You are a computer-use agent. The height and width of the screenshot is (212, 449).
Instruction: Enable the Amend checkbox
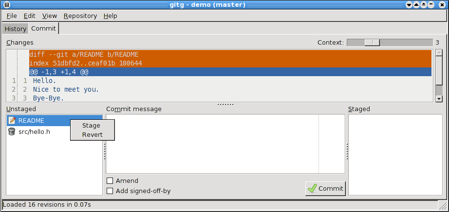pos(110,180)
